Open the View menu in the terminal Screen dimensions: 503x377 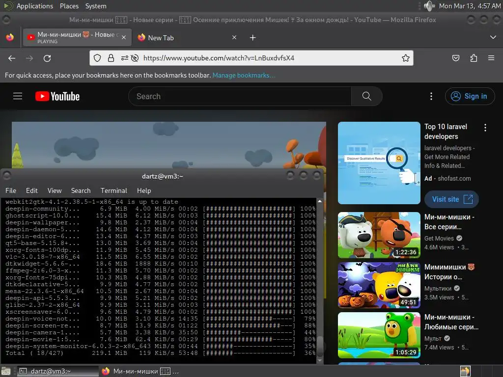pos(55,190)
